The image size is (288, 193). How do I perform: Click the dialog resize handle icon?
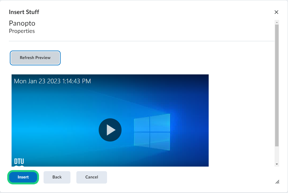(277, 182)
